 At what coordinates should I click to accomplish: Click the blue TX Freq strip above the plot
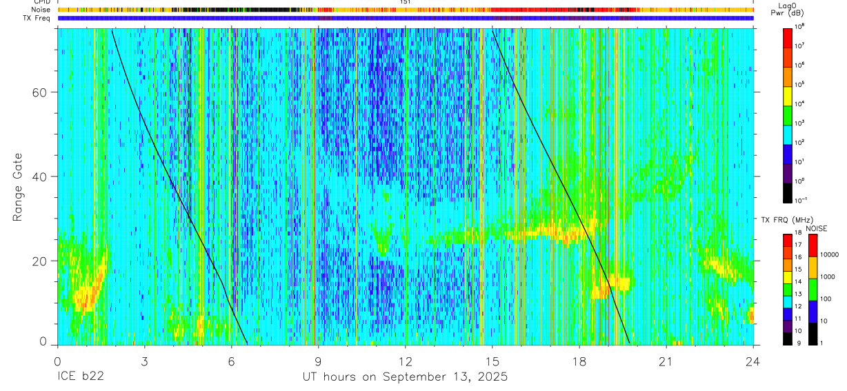click(406, 18)
